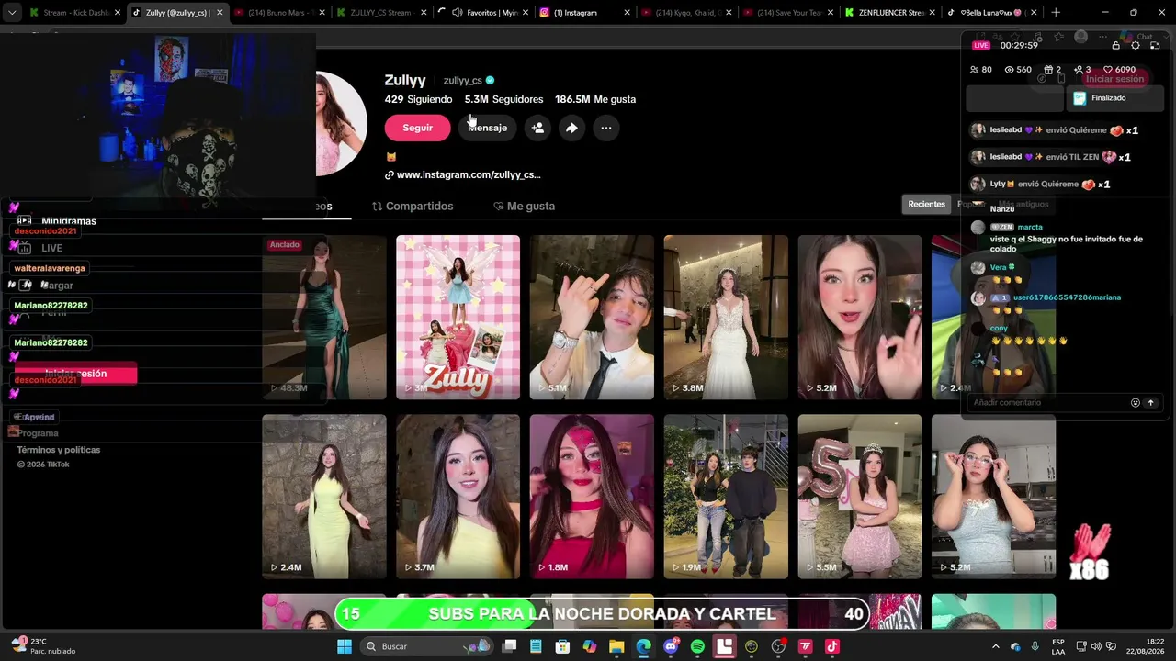Open the pink Zully cake video thumbnail
Viewport: 1176px width, 661px height.
click(458, 317)
